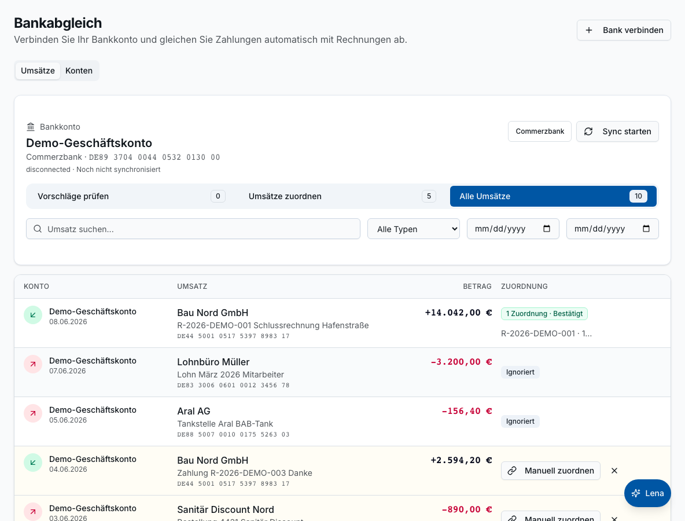685x521 pixels.
Task: Open the calendar picker of the second date field
Action: [x=646, y=229]
